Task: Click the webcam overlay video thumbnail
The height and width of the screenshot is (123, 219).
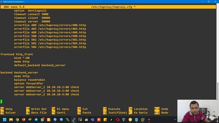Action: point(197,111)
